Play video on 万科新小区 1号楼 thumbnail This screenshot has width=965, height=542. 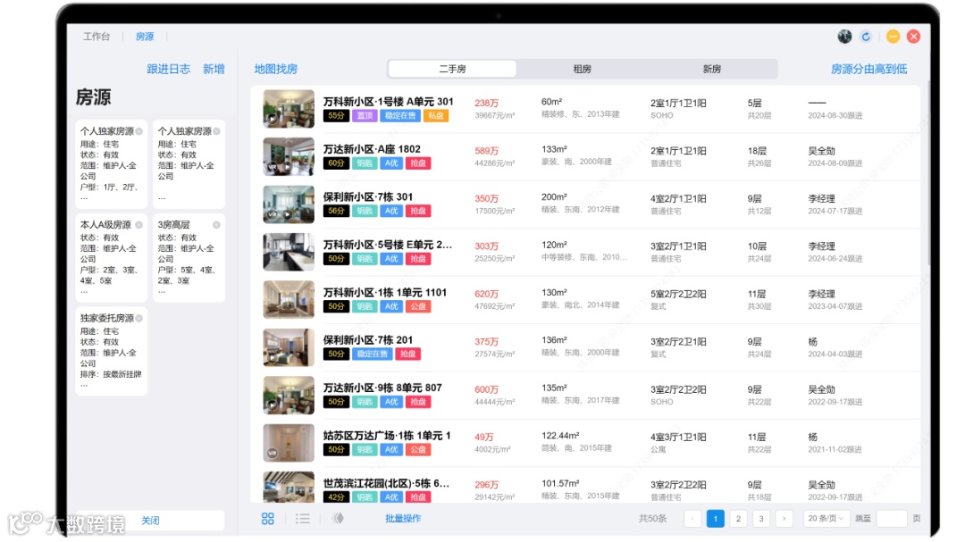pos(272,119)
